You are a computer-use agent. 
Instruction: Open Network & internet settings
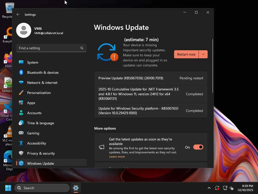tap(51, 83)
